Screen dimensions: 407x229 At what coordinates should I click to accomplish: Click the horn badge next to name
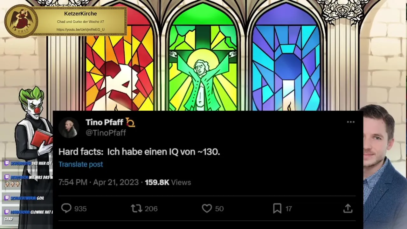point(130,122)
